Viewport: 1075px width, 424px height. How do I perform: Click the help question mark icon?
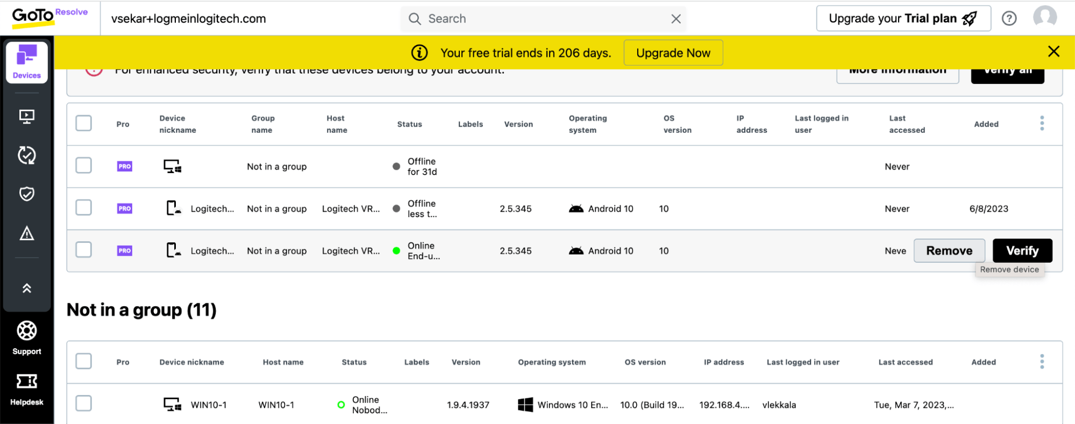click(x=1009, y=19)
